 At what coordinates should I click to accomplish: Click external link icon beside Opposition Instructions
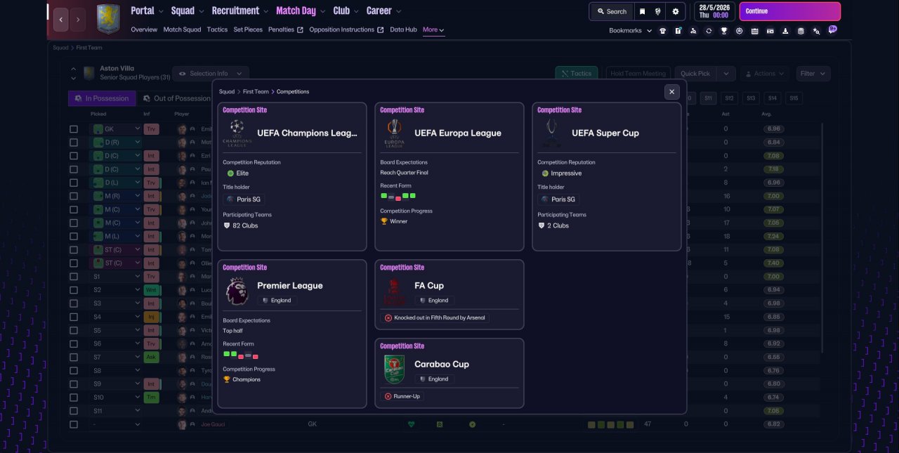381,30
